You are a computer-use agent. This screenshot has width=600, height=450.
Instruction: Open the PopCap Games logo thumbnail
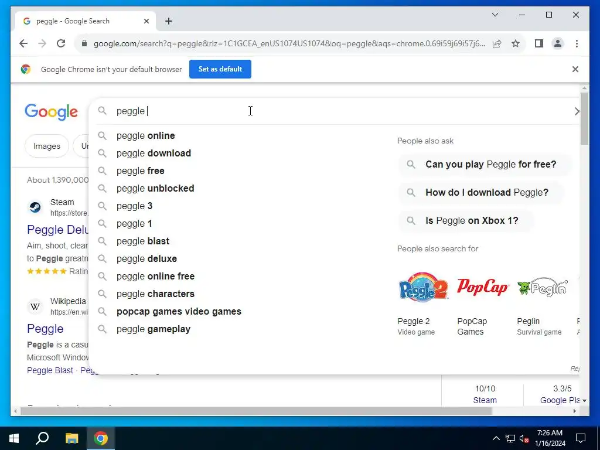(x=482, y=288)
